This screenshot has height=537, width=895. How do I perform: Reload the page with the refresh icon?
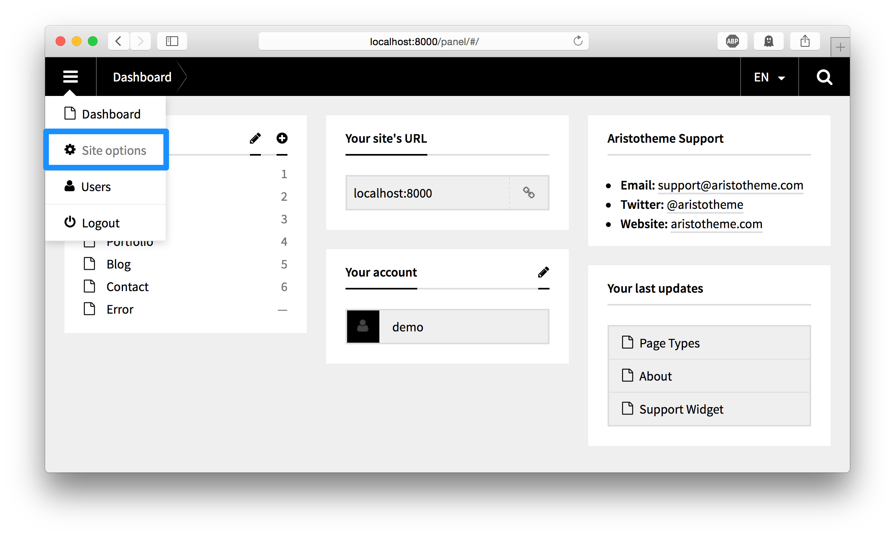(578, 41)
